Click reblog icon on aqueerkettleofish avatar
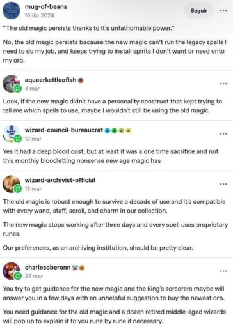 tap(18, 88)
